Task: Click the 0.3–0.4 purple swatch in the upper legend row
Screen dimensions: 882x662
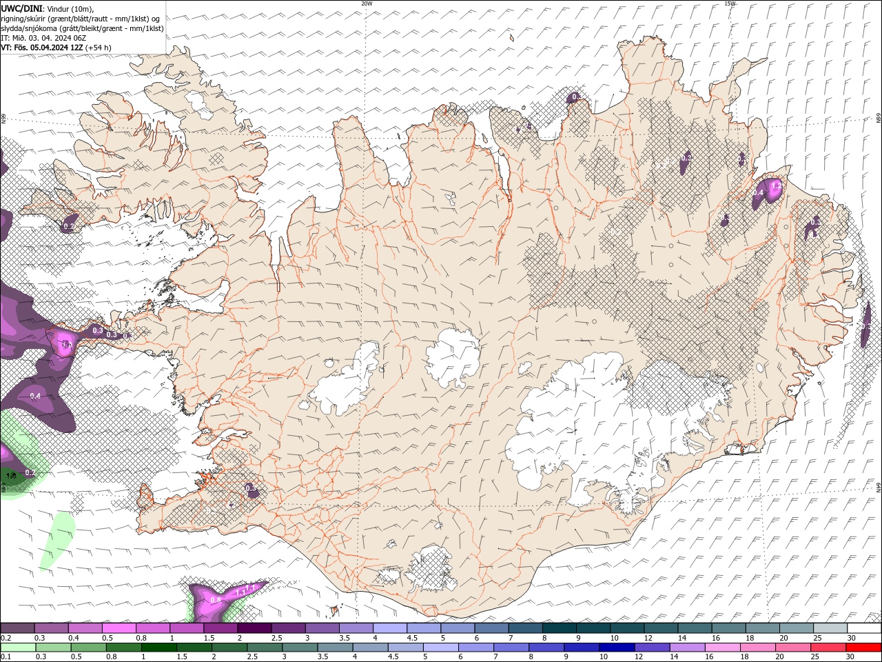Action: pos(51,628)
